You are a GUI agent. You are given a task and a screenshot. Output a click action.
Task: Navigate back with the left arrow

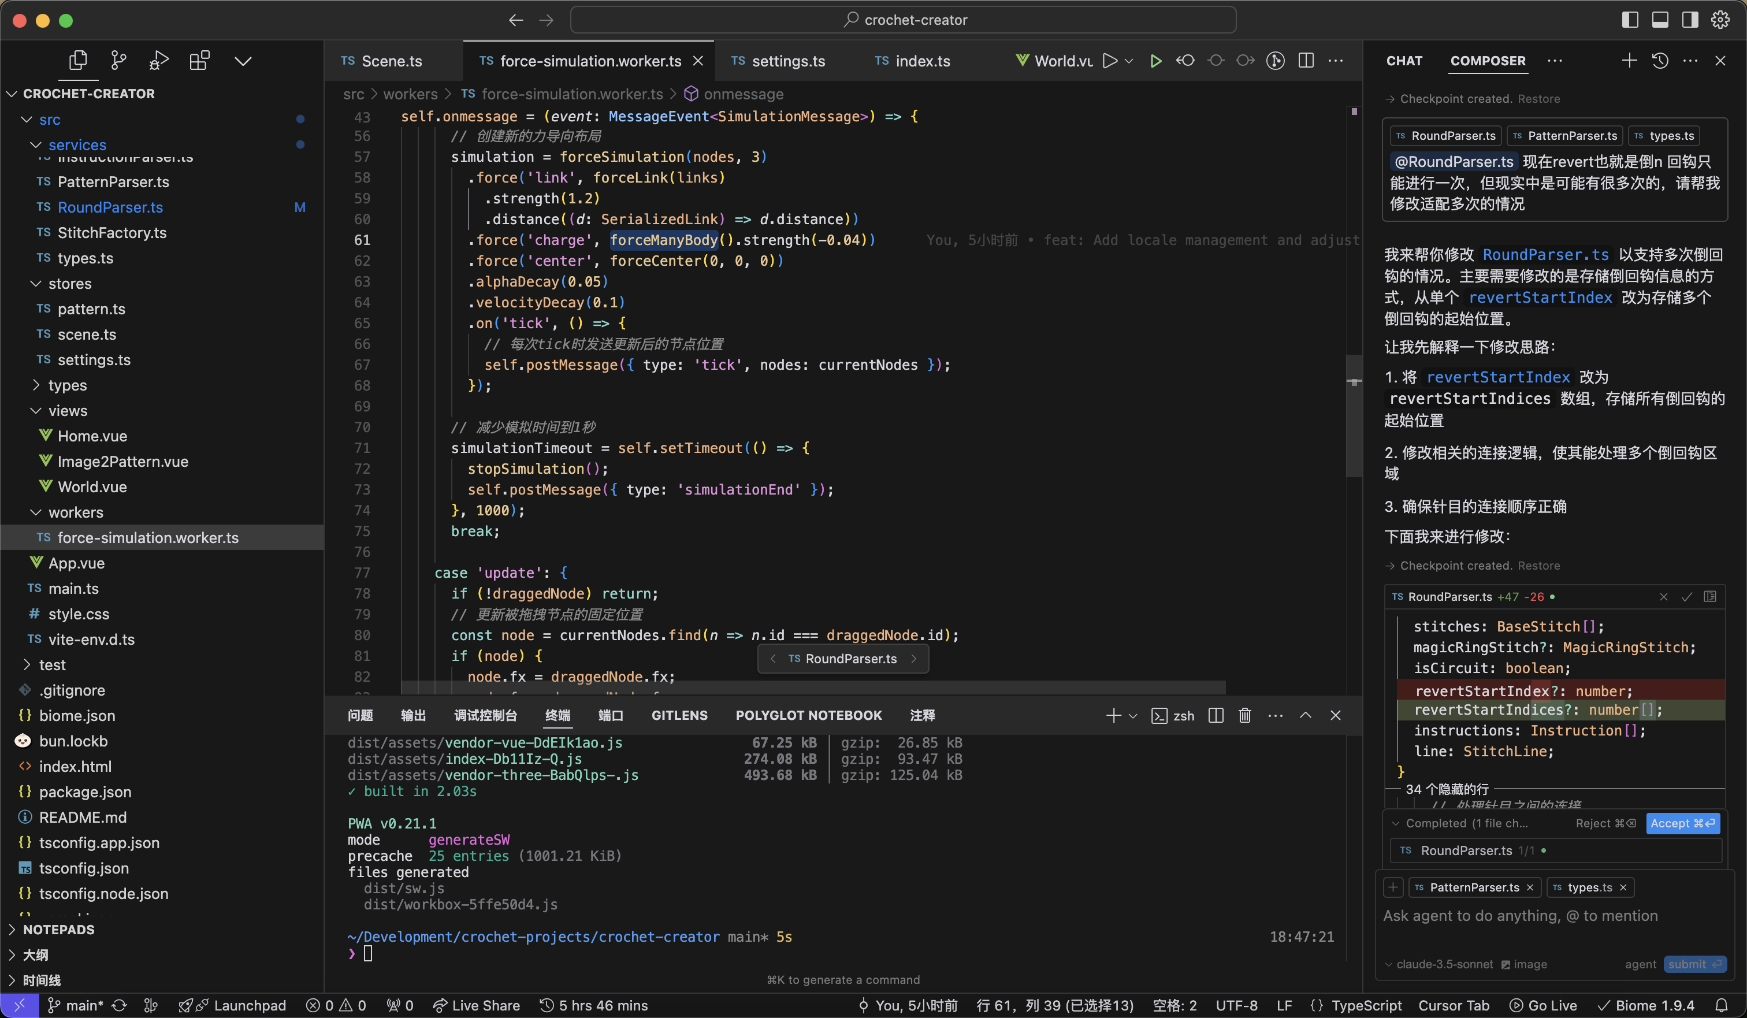(516, 20)
